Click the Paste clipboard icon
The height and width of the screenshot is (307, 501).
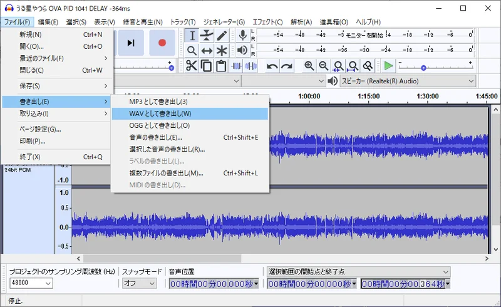coord(221,66)
